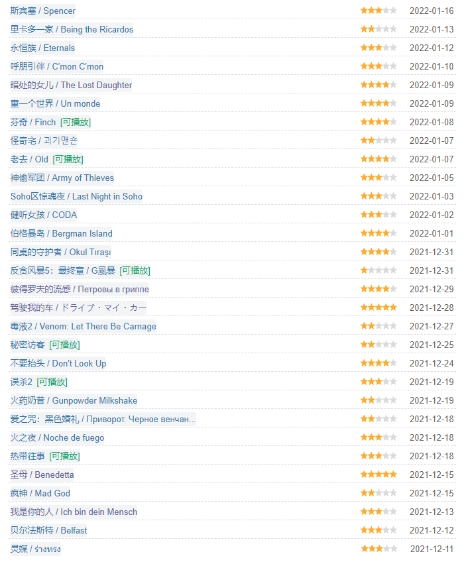
Task: Open 彼得罗夫的流感 movie link
Action: click(80, 289)
